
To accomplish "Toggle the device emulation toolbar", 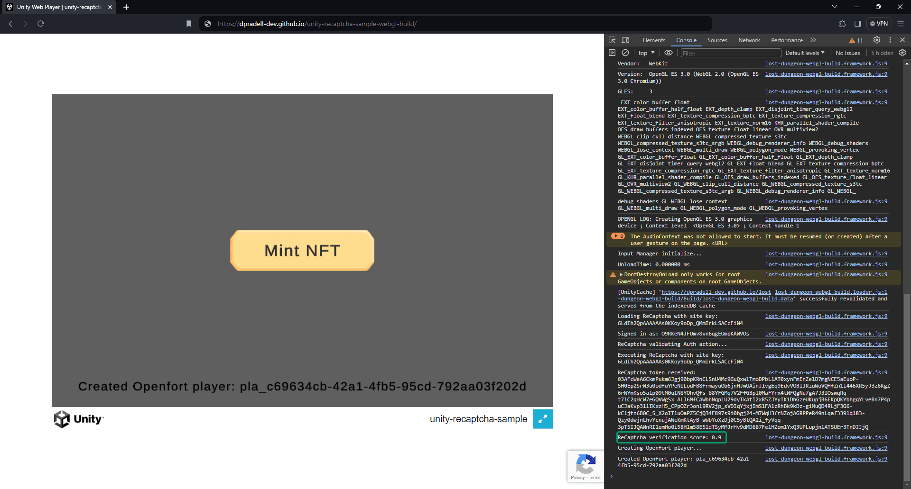I will coord(625,40).
